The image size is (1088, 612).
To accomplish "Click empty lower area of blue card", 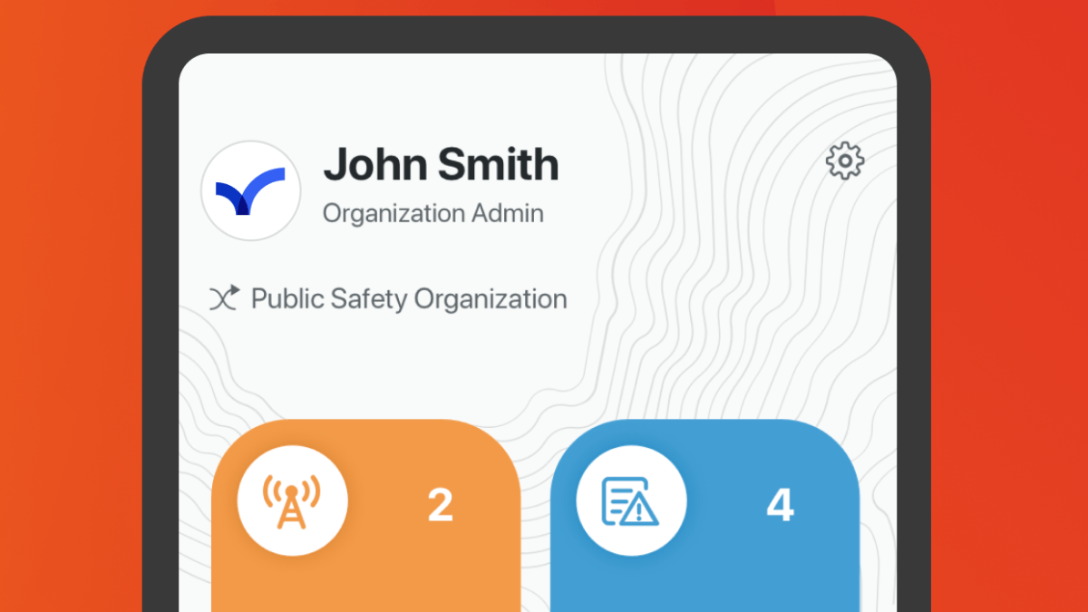I will [704, 580].
